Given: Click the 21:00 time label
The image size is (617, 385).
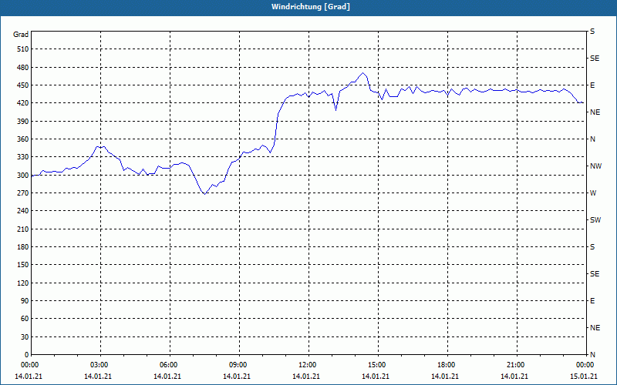Looking at the screenshot, I should (516, 365).
